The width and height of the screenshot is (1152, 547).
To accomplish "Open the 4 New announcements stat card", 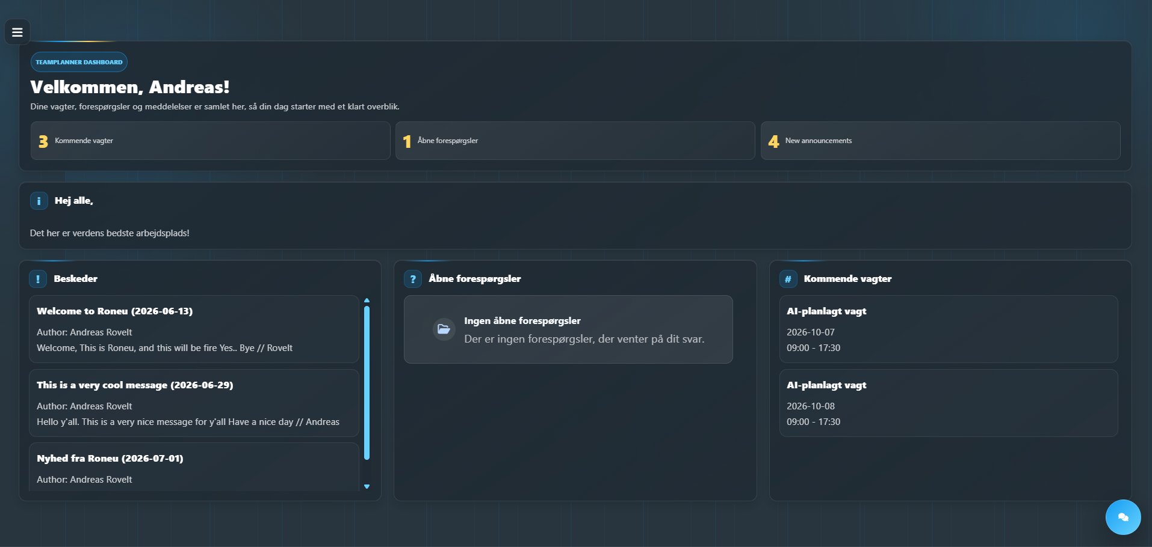I will [940, 141].
